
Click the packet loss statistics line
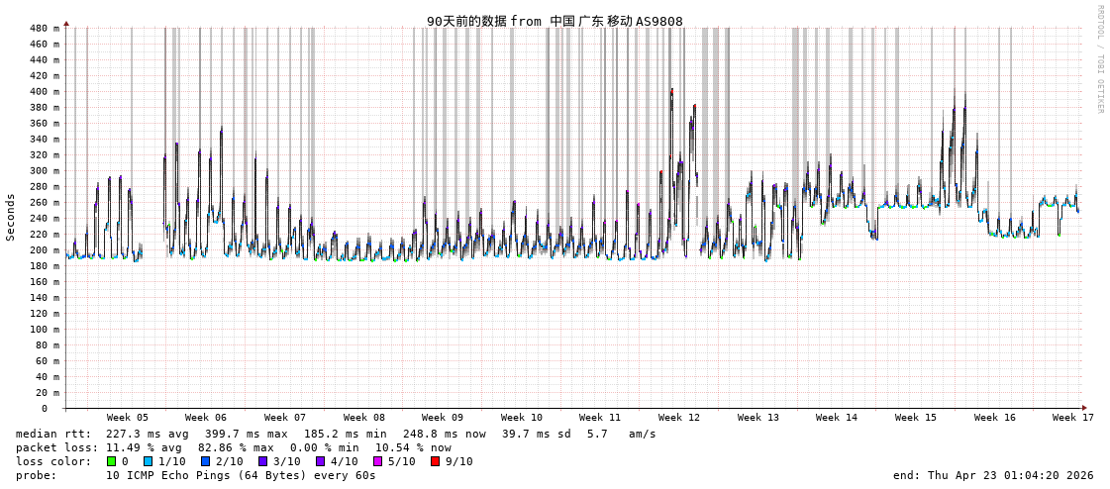point(233,447)
